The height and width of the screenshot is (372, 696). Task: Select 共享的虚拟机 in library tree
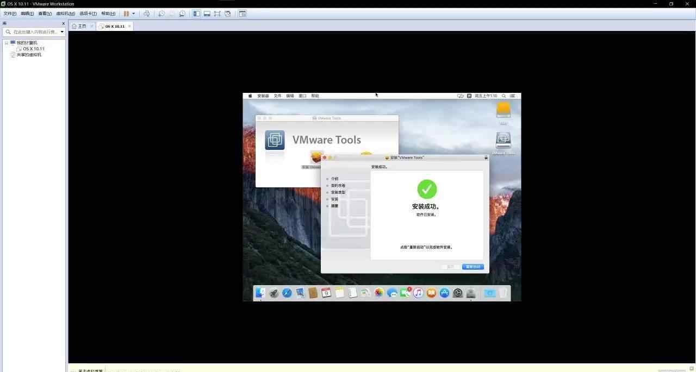coord(29,55)
